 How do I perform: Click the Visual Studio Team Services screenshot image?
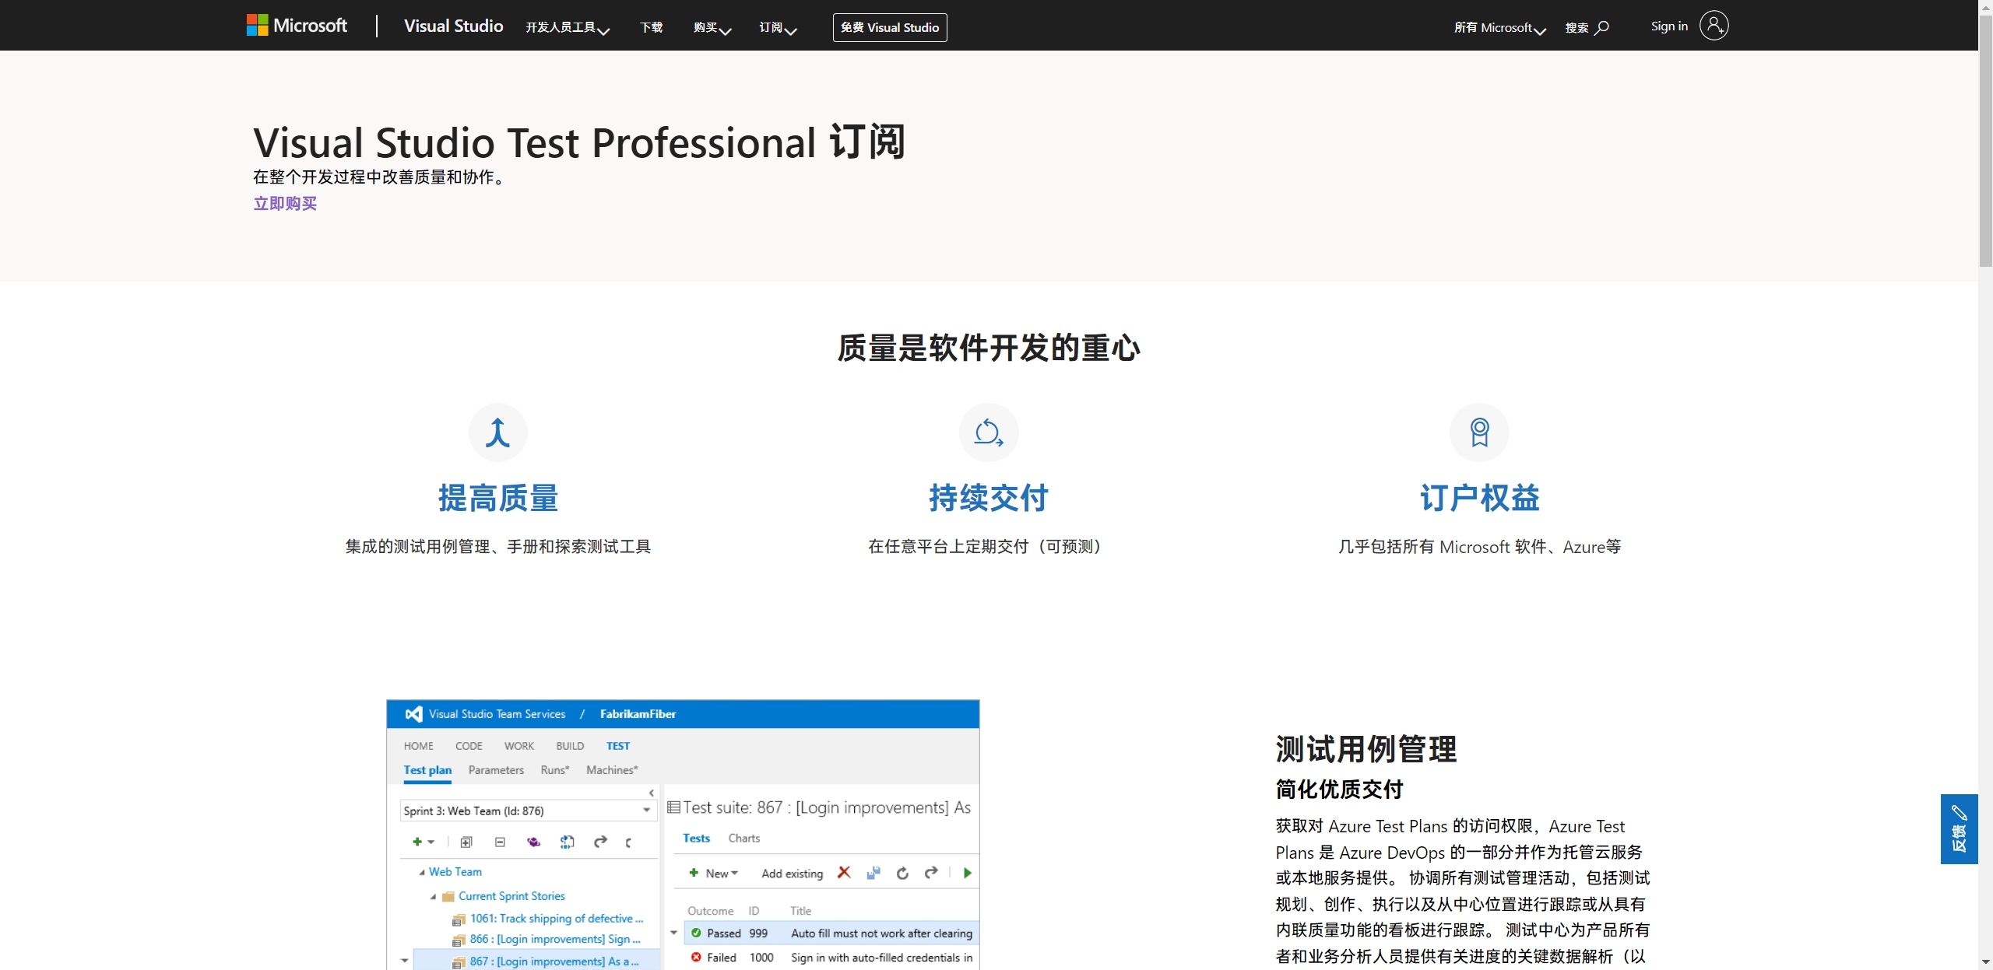tap(683, 835)
